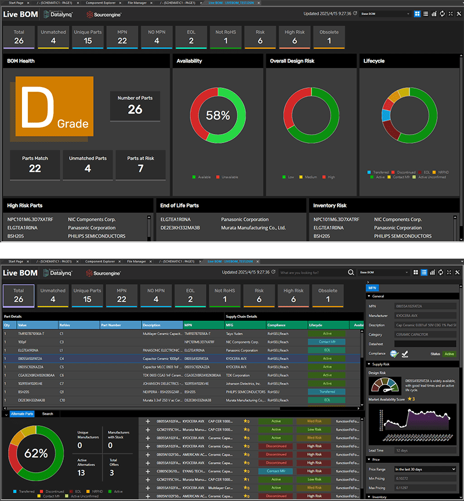
Task: Open the tools settings icon in the upper window
Action: (x=459, y=14)
